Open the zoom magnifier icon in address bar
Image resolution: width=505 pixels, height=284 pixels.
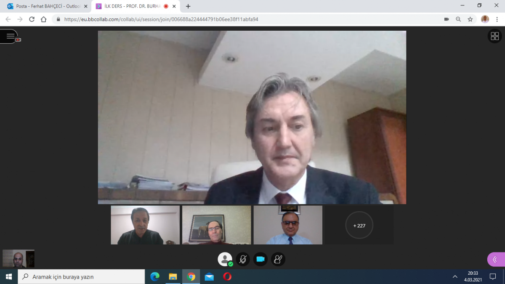tap(458, 19)
